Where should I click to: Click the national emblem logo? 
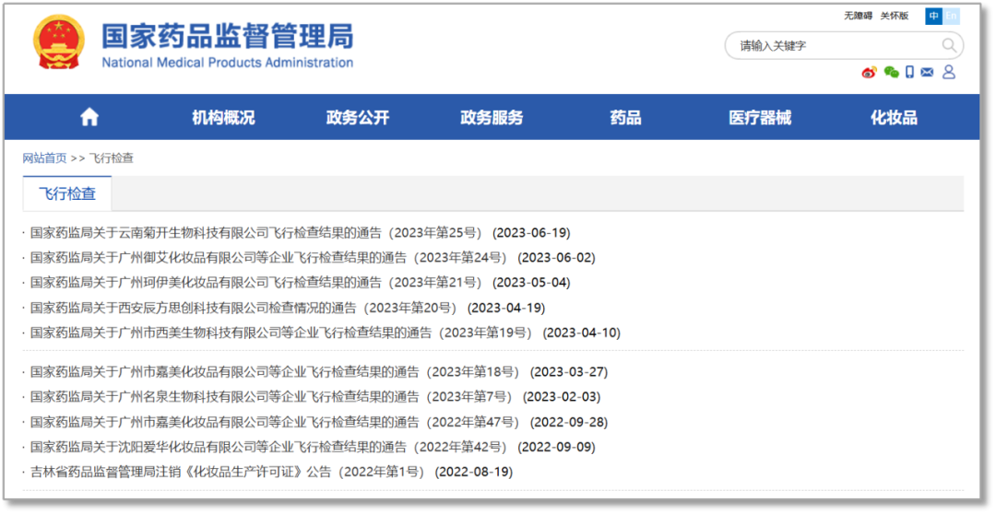pyautogui.click(x=58, y=42)
